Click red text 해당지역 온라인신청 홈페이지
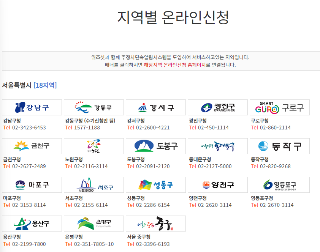The height and width of the screenshot is (252, 320). coord(175,65)
